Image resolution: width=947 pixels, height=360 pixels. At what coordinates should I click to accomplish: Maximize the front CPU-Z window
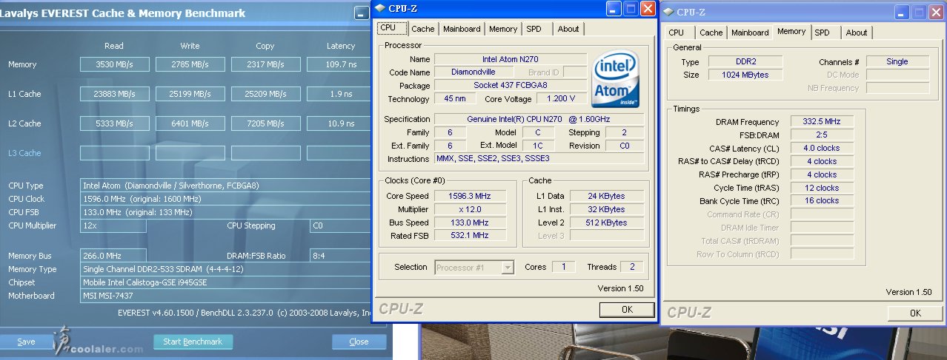point(631,9)
